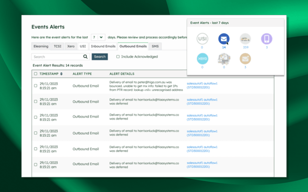Open the Xero tab
This screenshot has width=308, height=192.
click(71, 46)
